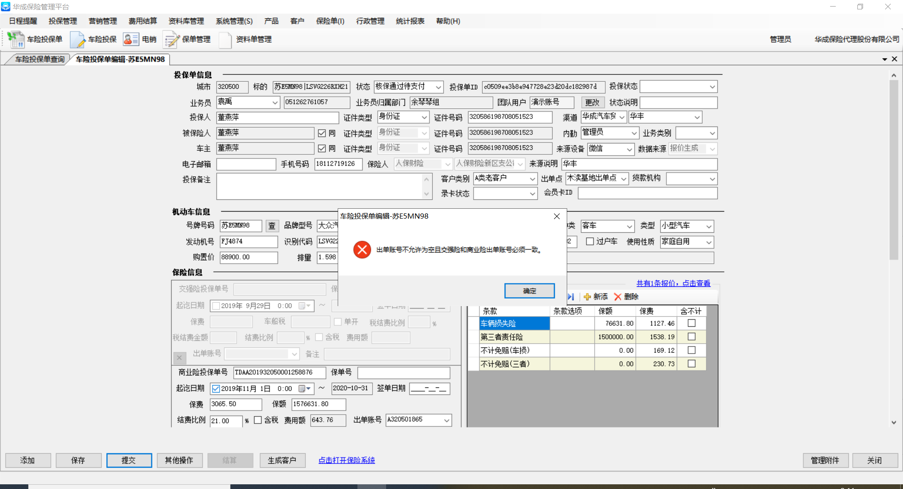Open 车险投保 from the toolbar icon
The width and height of the screenshot is (903, 489).
[77, 39]
